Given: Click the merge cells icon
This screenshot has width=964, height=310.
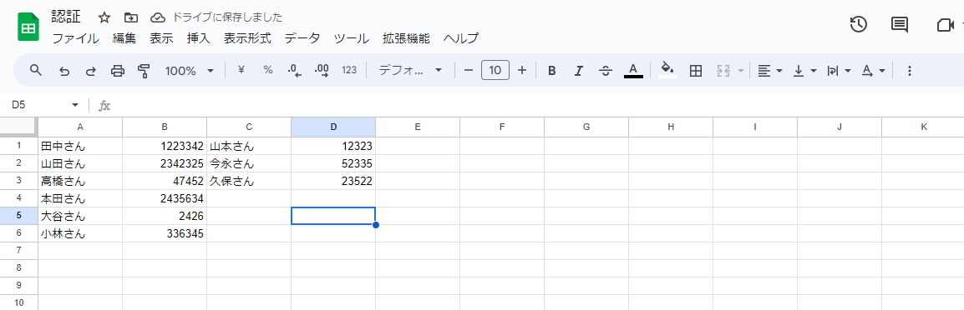Looking at the screenshot, I should pyautogui.click(x=723, y=71).
